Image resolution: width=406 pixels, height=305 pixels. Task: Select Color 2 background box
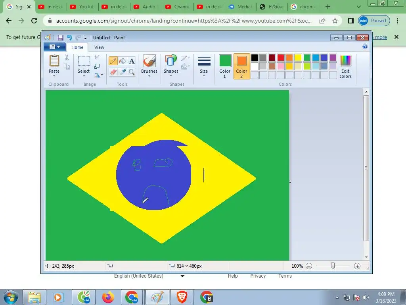[x=241, y=66]
